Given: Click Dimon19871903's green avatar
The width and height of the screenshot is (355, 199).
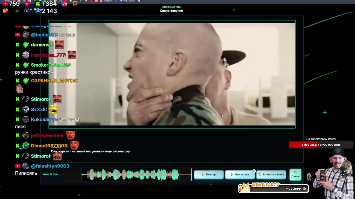Looking at the screenshot, I should tap(26, 146).
